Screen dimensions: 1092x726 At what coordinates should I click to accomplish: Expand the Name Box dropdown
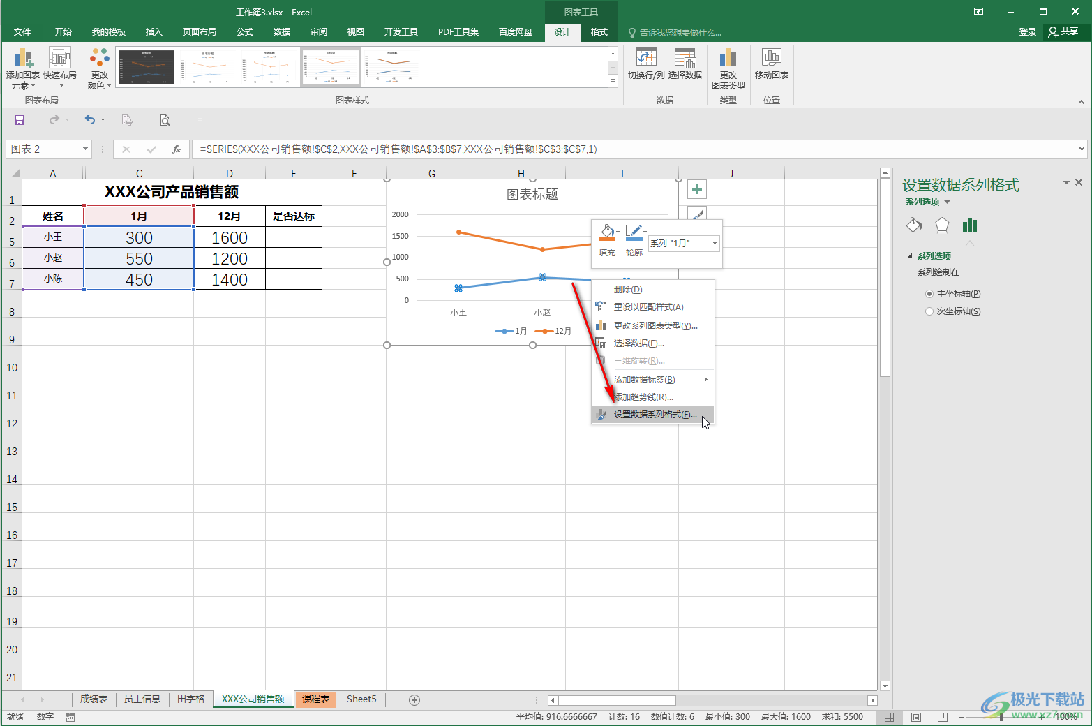click(x=85, y=149)
